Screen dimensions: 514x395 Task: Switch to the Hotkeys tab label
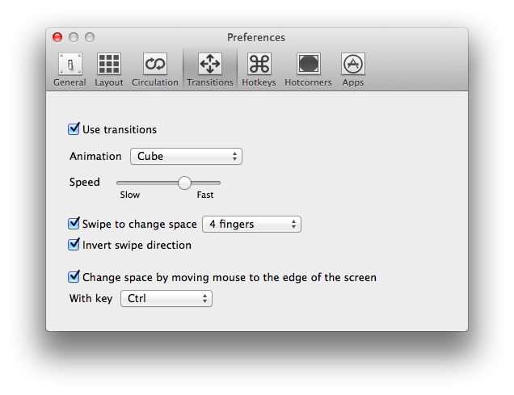point(259,82)
